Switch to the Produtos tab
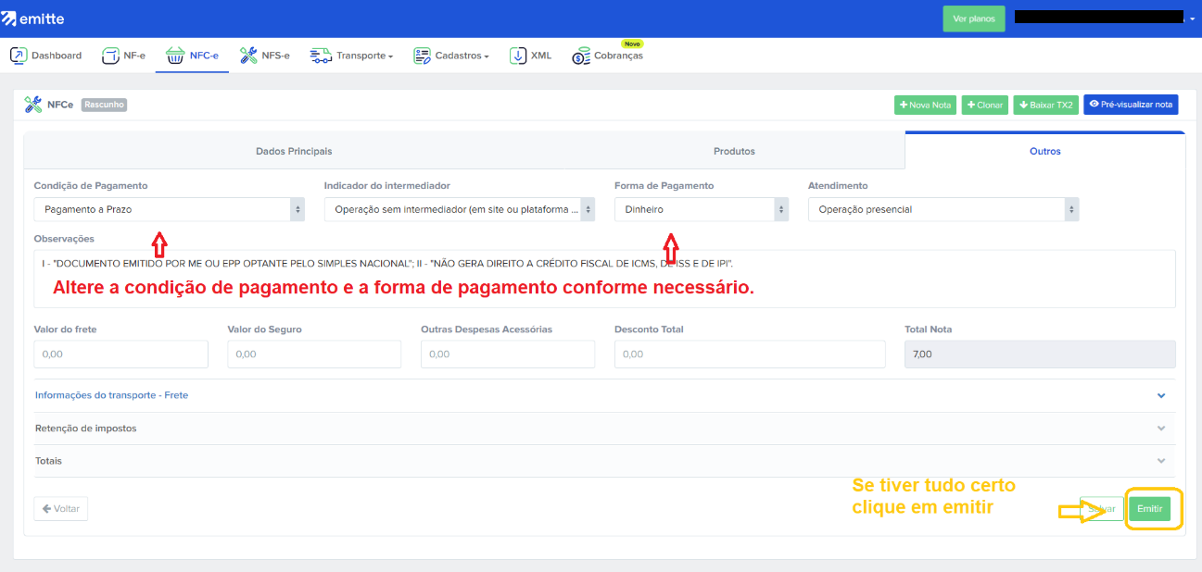The height and width of the screenshot is (572, 1202). coord(734,151)
